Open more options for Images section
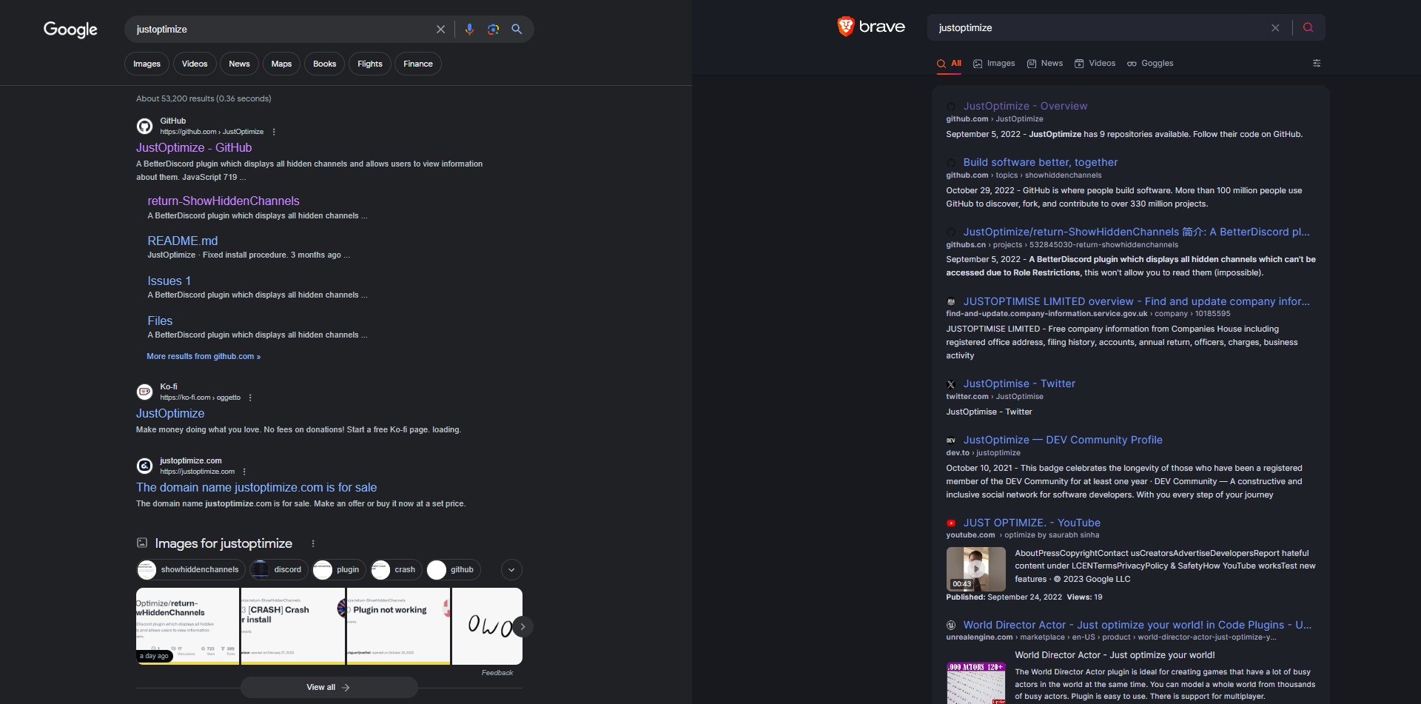 coord(313,543)
